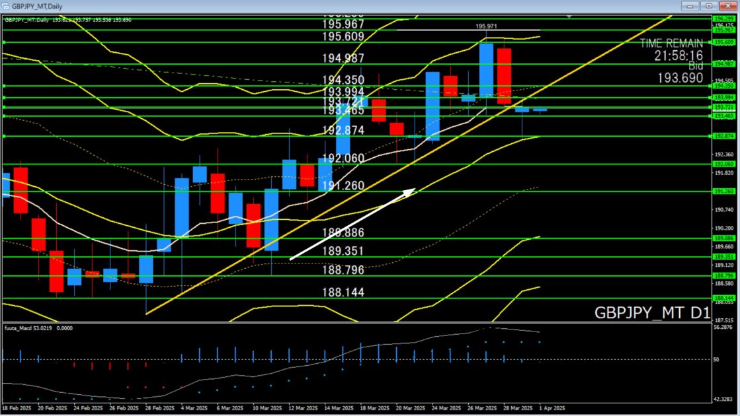Image resolution: width=740 pixels, height=416 pixels.
Task: Click the 195.971 high price label
Action: [485, 26]
